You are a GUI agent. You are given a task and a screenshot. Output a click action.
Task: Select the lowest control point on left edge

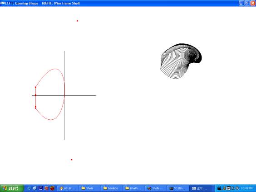coord(35,108)
